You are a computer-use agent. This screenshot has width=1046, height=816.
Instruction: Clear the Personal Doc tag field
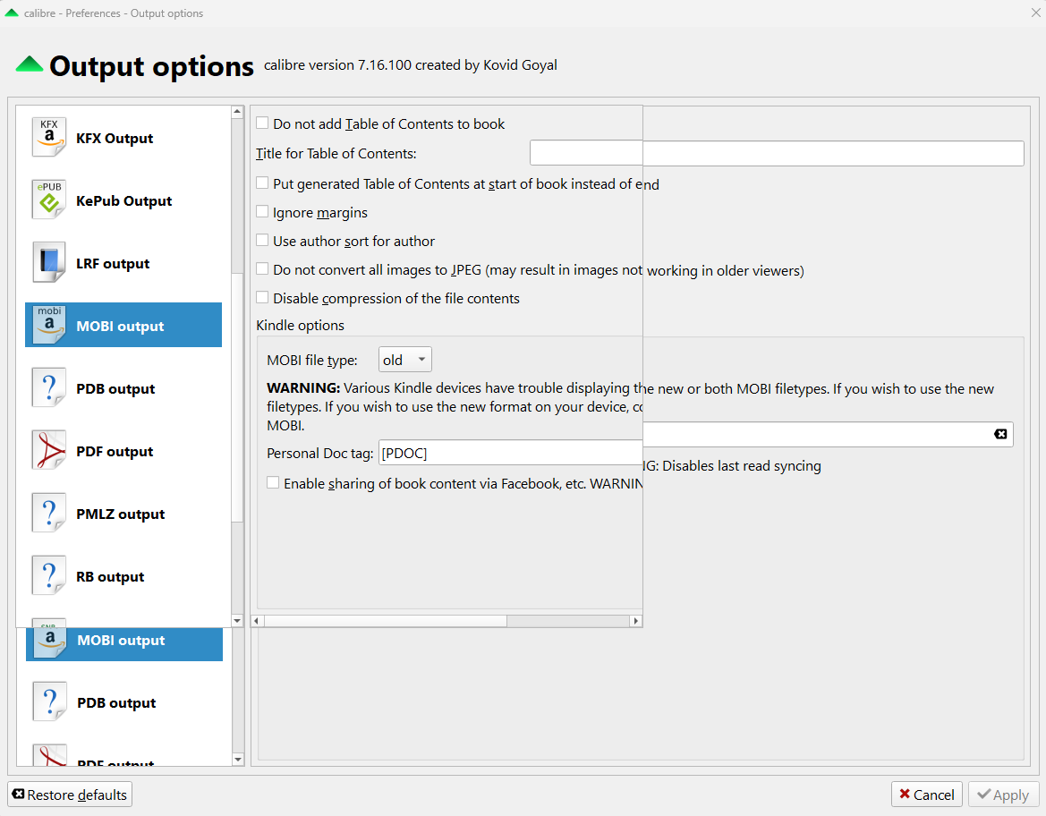pyautogui.click(x=1000, y=434)
